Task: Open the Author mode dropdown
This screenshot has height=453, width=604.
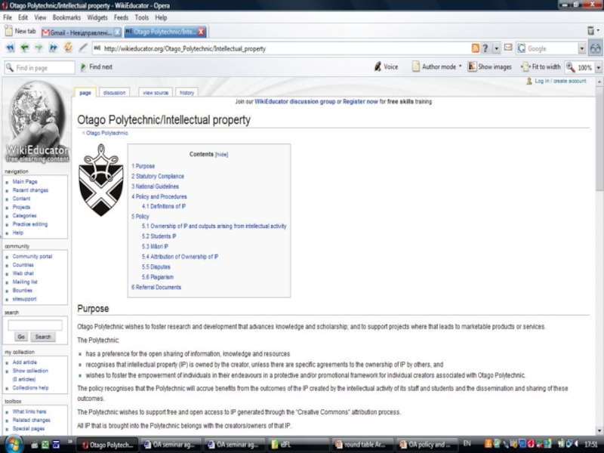Action: pos(436,66)
